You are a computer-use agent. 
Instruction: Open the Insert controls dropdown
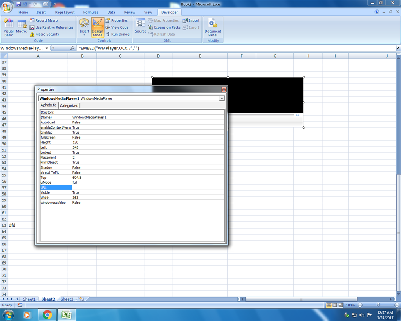coord(84,27)
